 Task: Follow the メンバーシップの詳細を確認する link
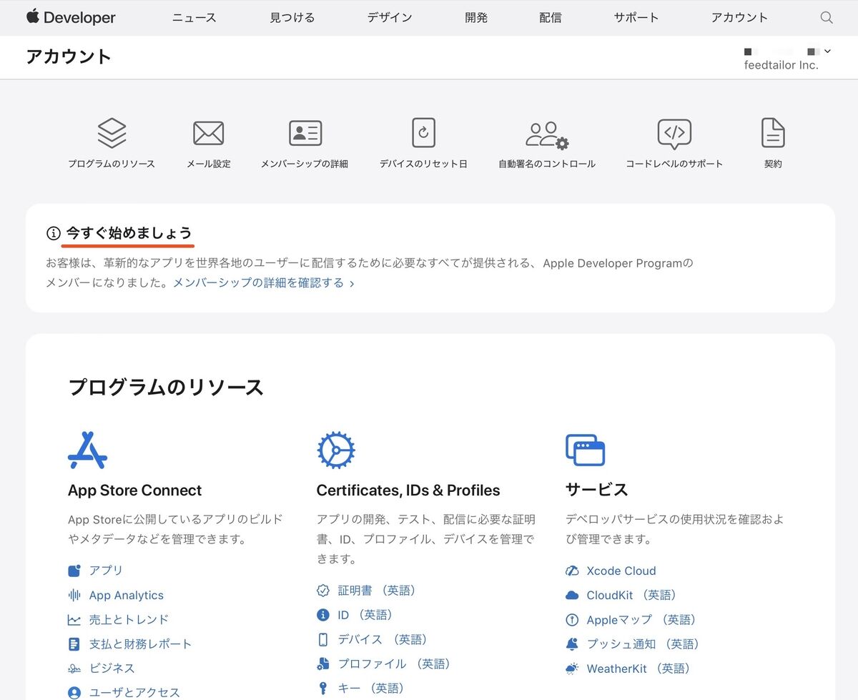tap(264, 283)
